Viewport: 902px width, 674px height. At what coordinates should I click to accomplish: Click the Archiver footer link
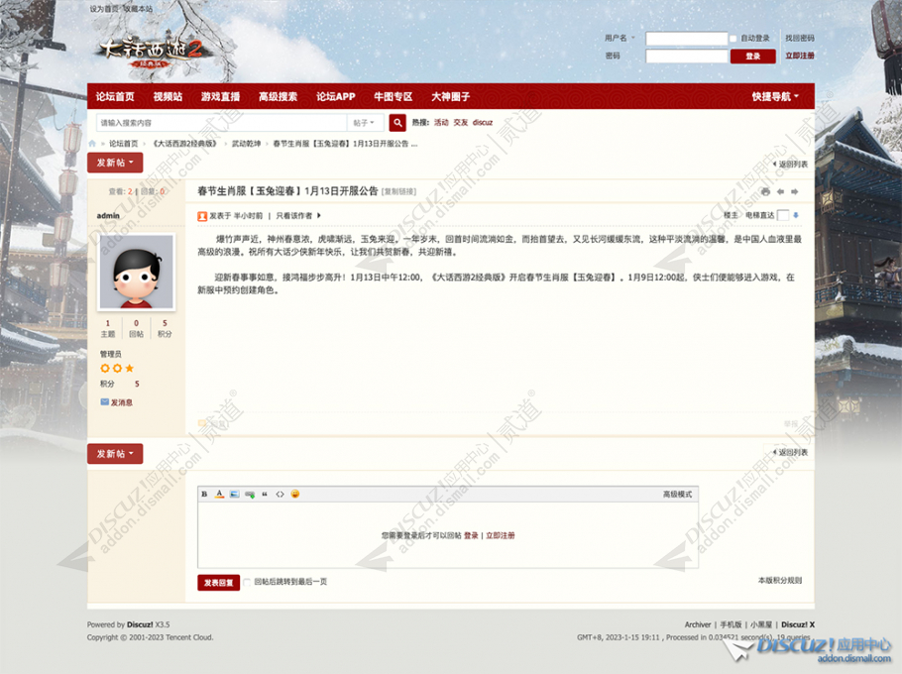point(698,624)
